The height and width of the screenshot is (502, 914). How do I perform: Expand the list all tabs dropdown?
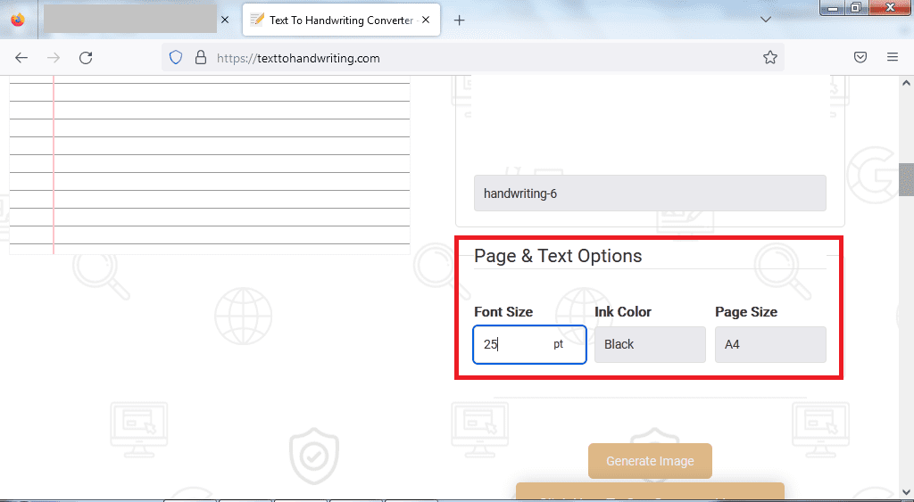pyautogui.click(x=766, y=20)
